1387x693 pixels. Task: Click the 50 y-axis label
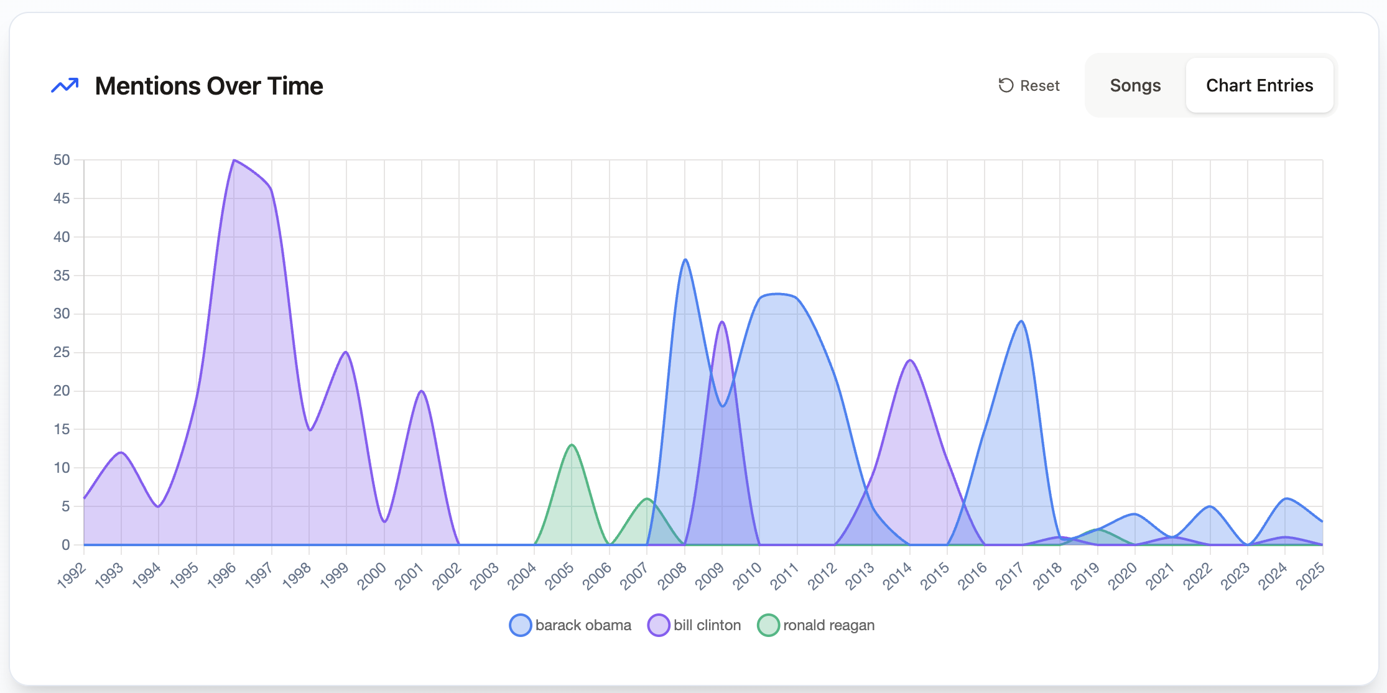coord(62,160)
